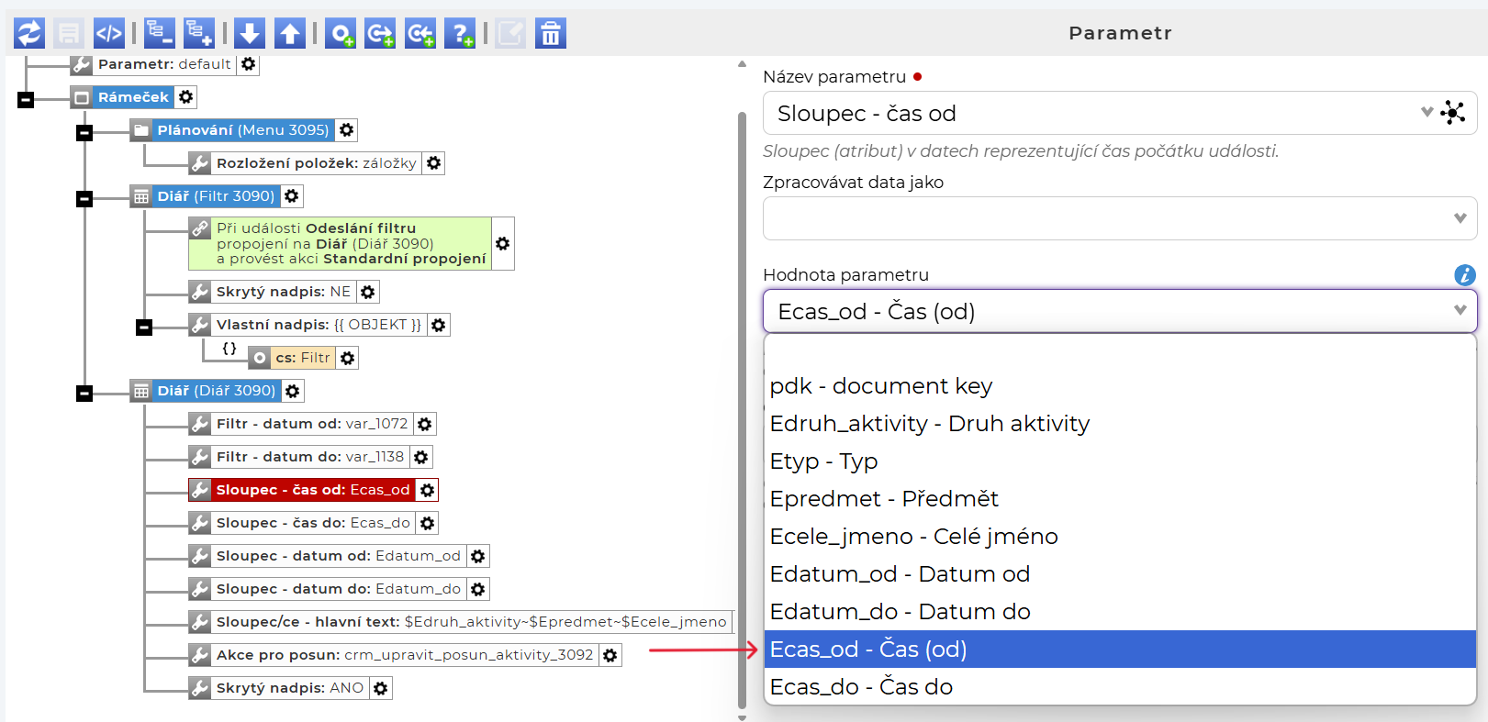The width and height of the screenshot is (1488, 722).
Task: Open the source code view icon
Action: tap(109, 34)
